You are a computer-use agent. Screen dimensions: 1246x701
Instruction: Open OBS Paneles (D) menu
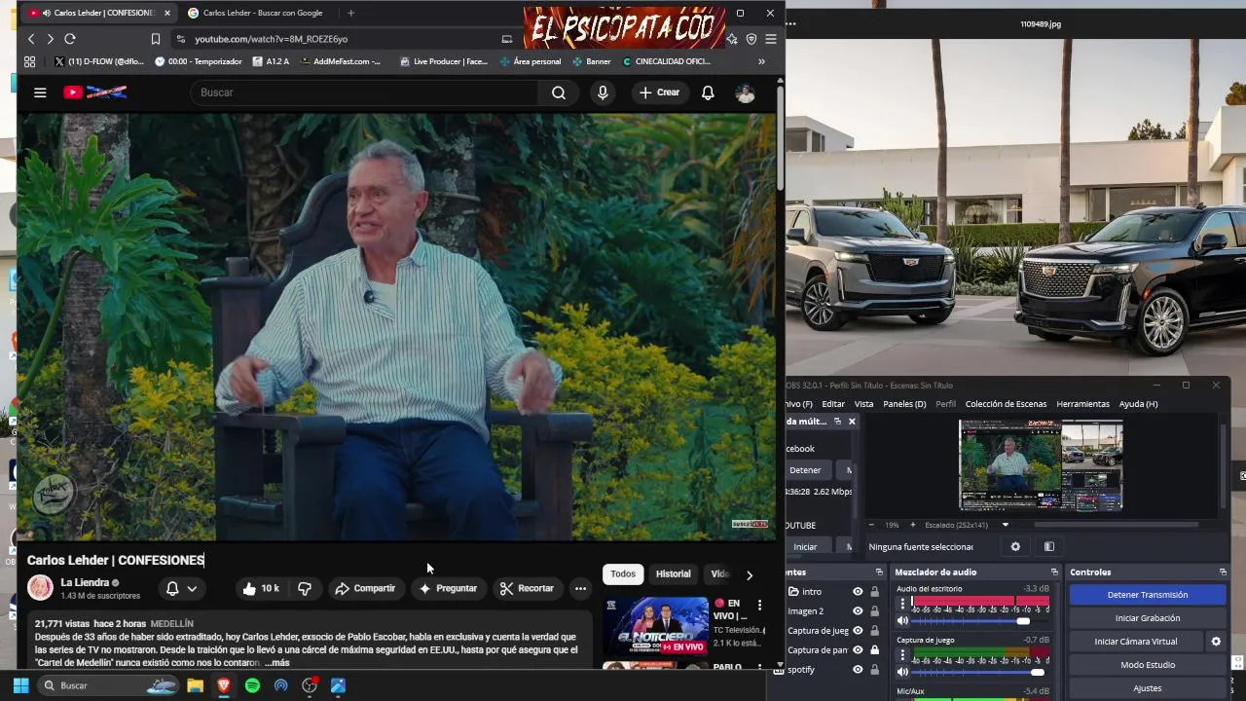click(x=904, y=404)
